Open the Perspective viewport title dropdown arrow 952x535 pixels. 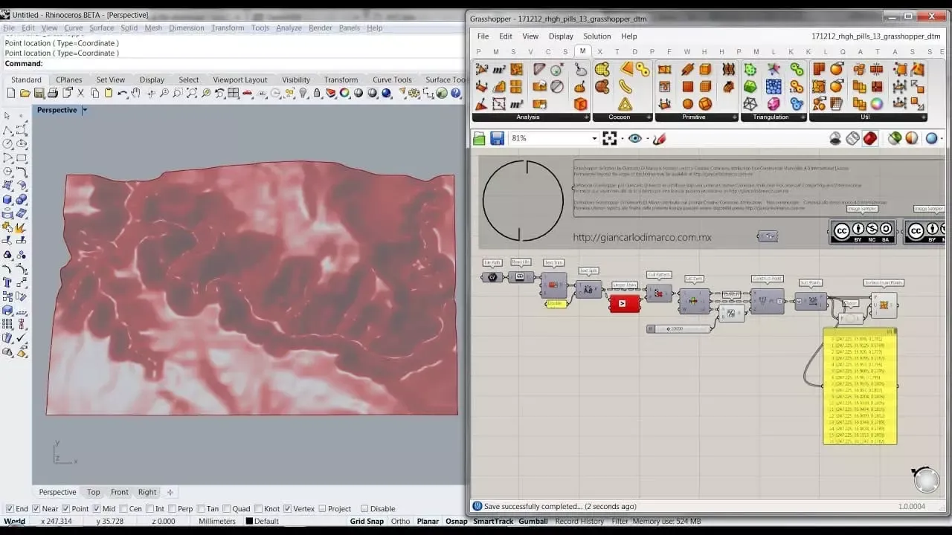click(85, 110)
